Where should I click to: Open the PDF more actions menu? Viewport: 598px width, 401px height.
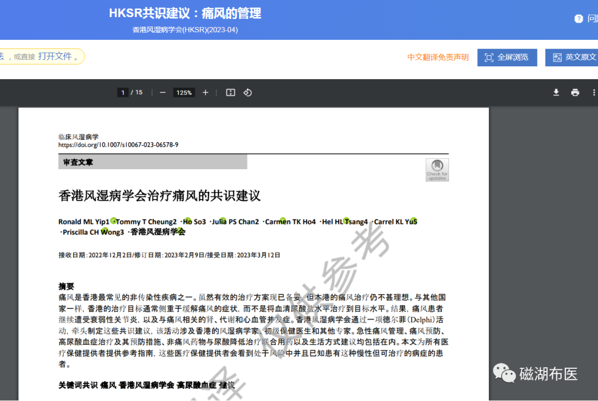click(594, 92)
